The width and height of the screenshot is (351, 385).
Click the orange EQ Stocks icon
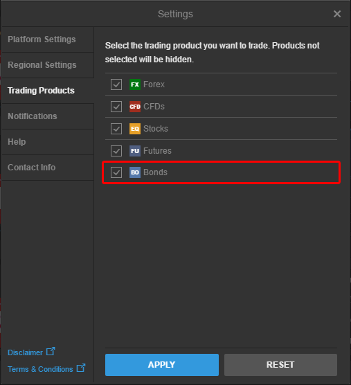coord(135,129)
